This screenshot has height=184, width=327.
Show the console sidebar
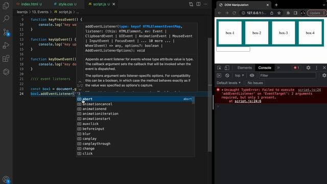click(x=219, y=76)
